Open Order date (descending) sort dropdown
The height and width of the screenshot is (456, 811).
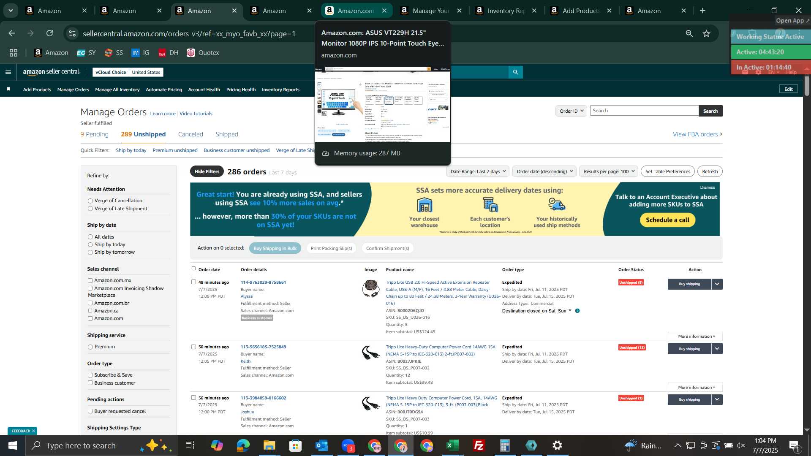pyautogui.click(x=545, y=171)
